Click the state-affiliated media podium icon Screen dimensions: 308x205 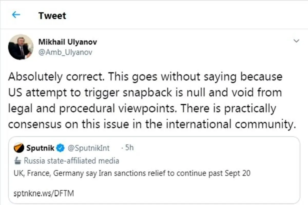[x=18, y=161]
